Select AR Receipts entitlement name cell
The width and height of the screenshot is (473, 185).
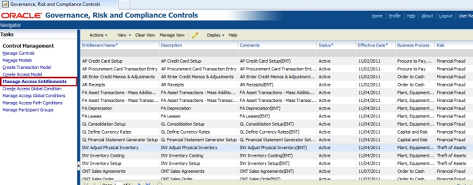(x=93, y=85)
